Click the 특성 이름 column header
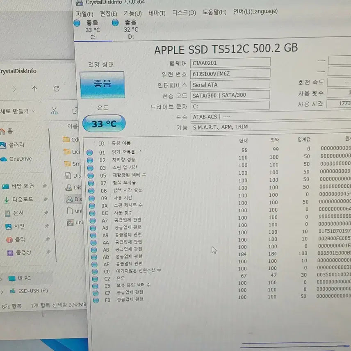The image size is (351, 351). point(121,143)
